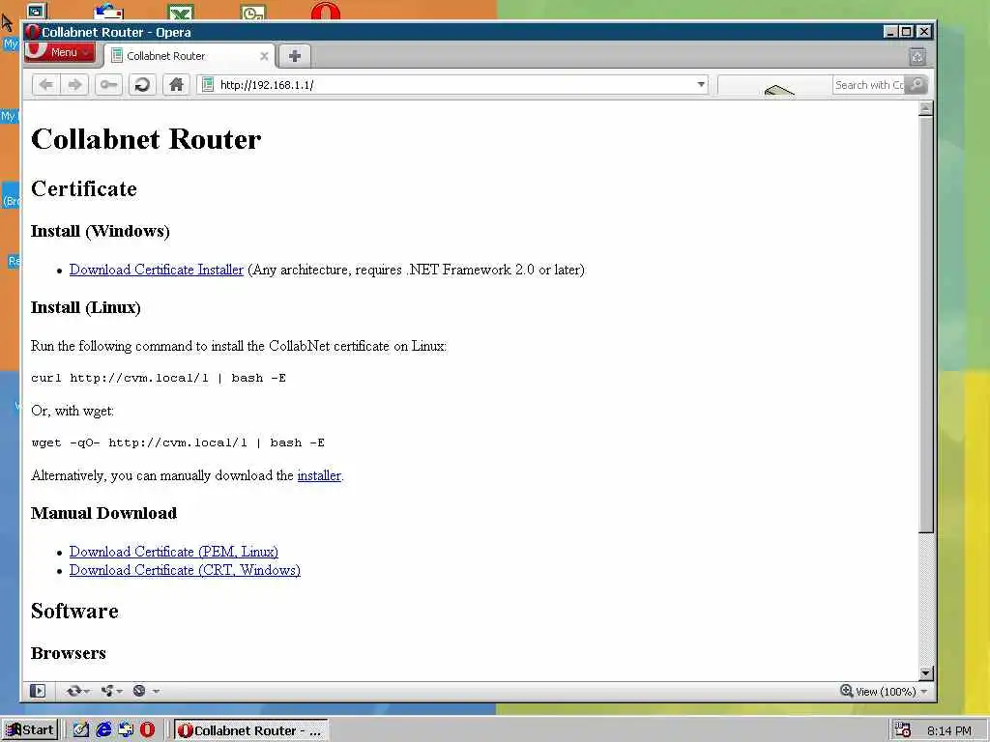Open the Opera Turbo status icon

[x=139, y=691]
